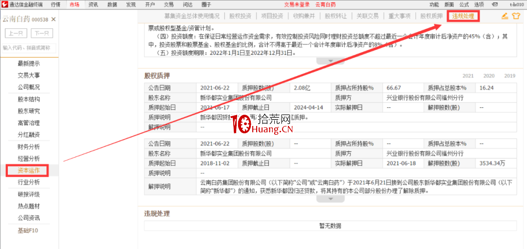Close the 云南白药 000538 panel
This screenshot has width=527, height=249.
click(53, 20)
